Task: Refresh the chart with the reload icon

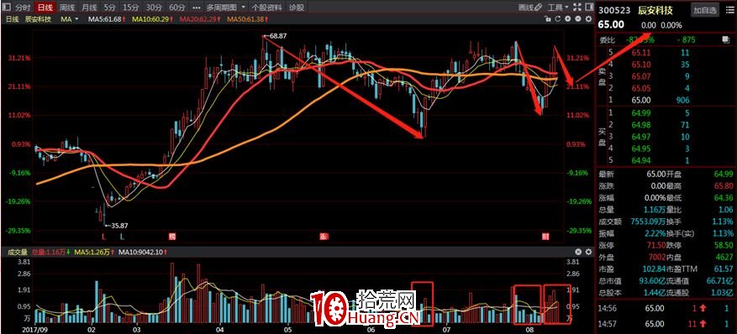Action: click(x=557, y=19)
